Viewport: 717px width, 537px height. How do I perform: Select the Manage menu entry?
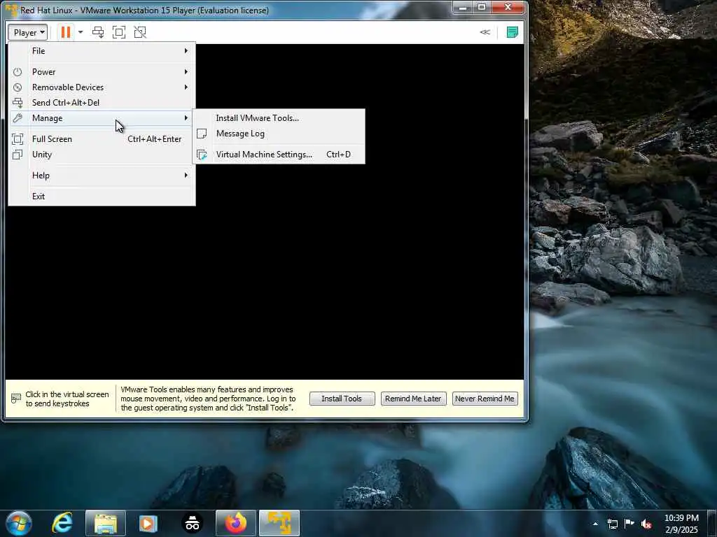click(102, 118)
